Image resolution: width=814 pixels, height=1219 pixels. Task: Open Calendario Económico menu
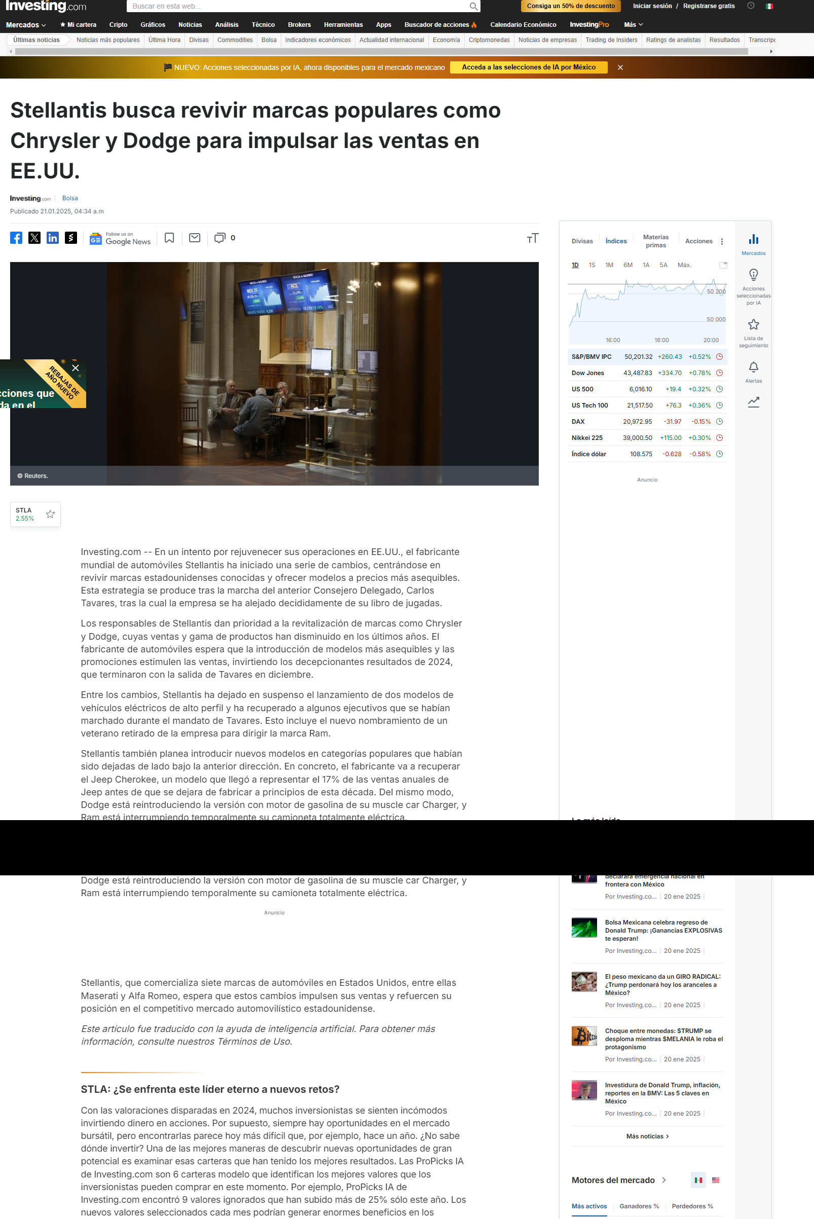tap(523, 25)
